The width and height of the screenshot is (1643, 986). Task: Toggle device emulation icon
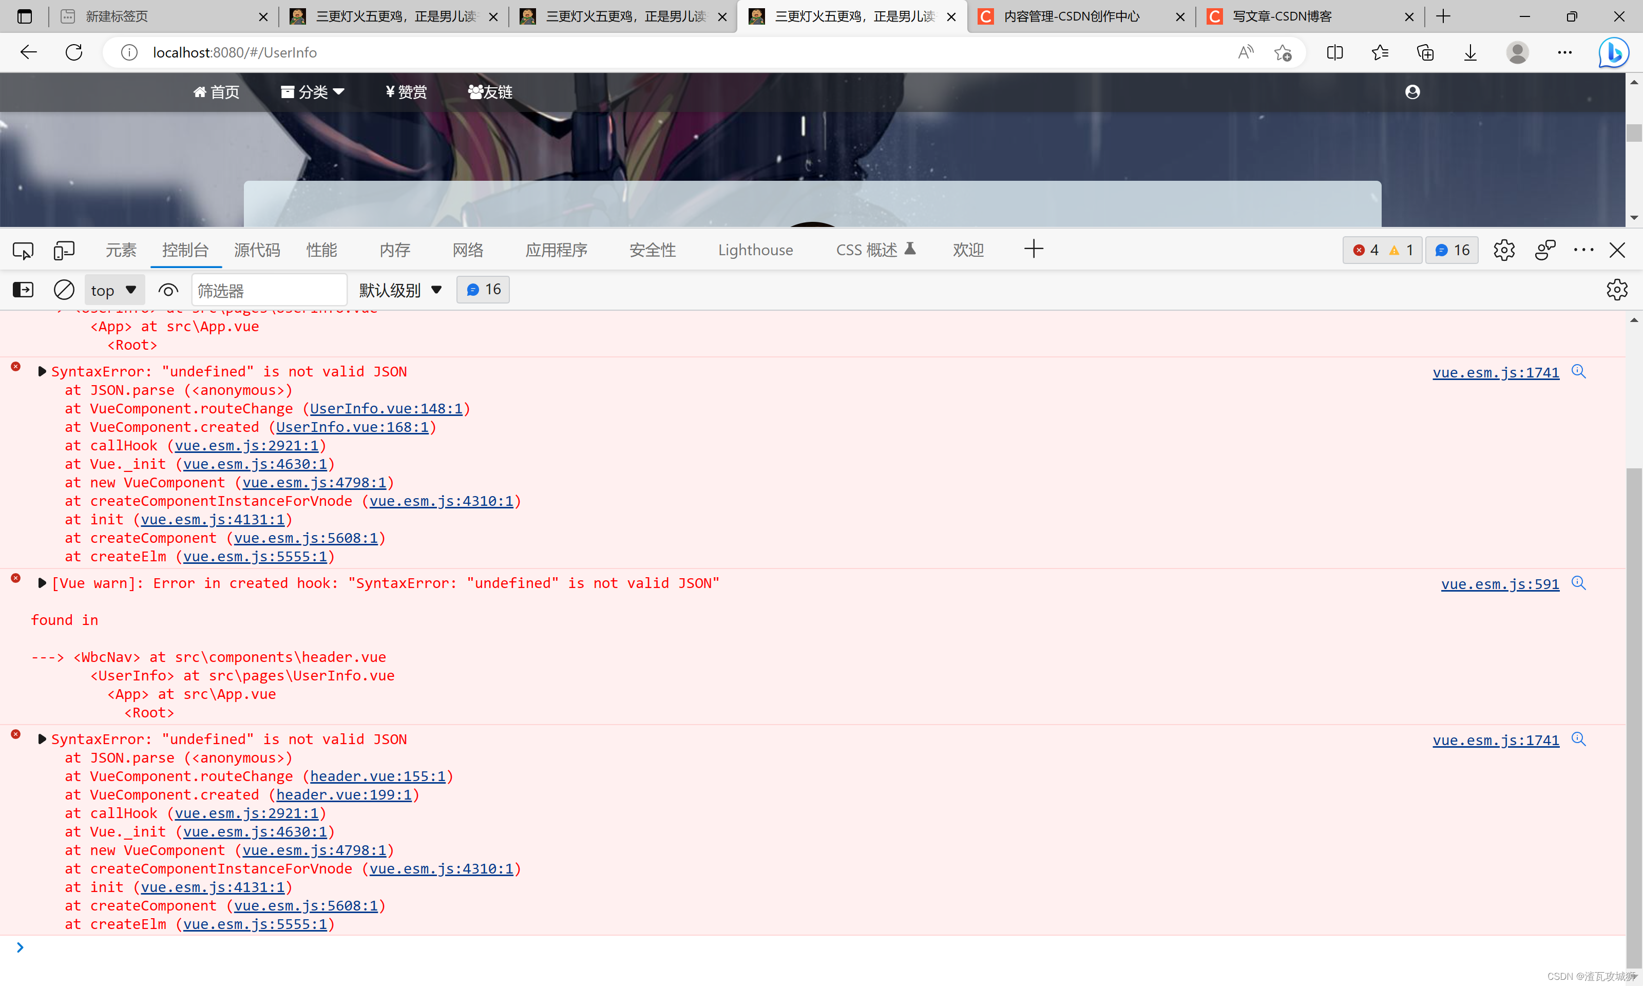(64, 250)
